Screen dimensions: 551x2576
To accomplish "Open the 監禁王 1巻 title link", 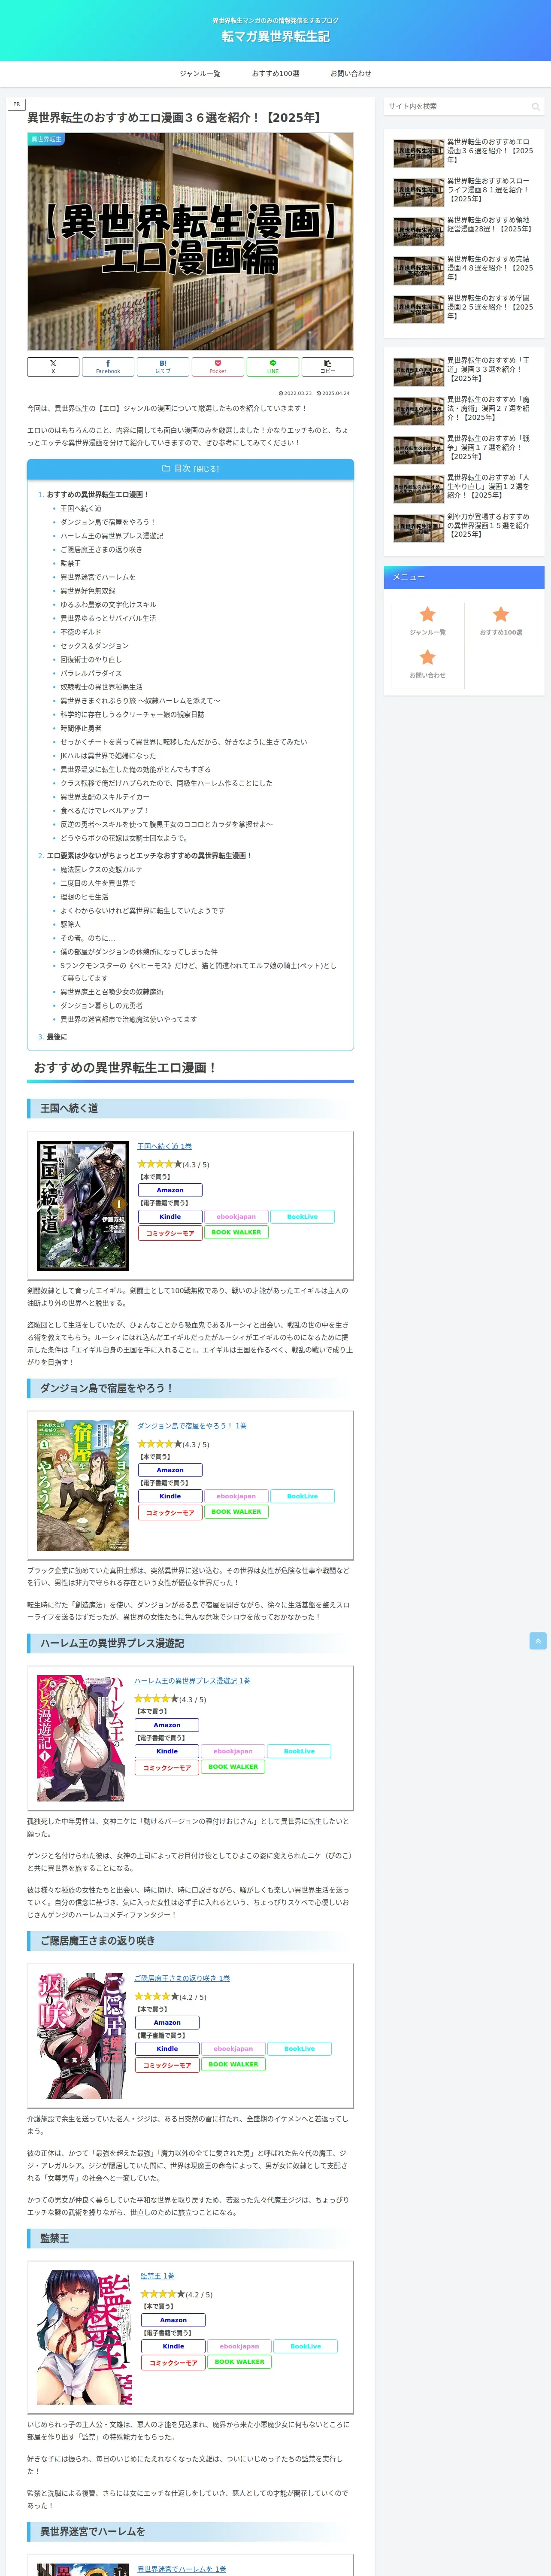I will coord(157,2276).
